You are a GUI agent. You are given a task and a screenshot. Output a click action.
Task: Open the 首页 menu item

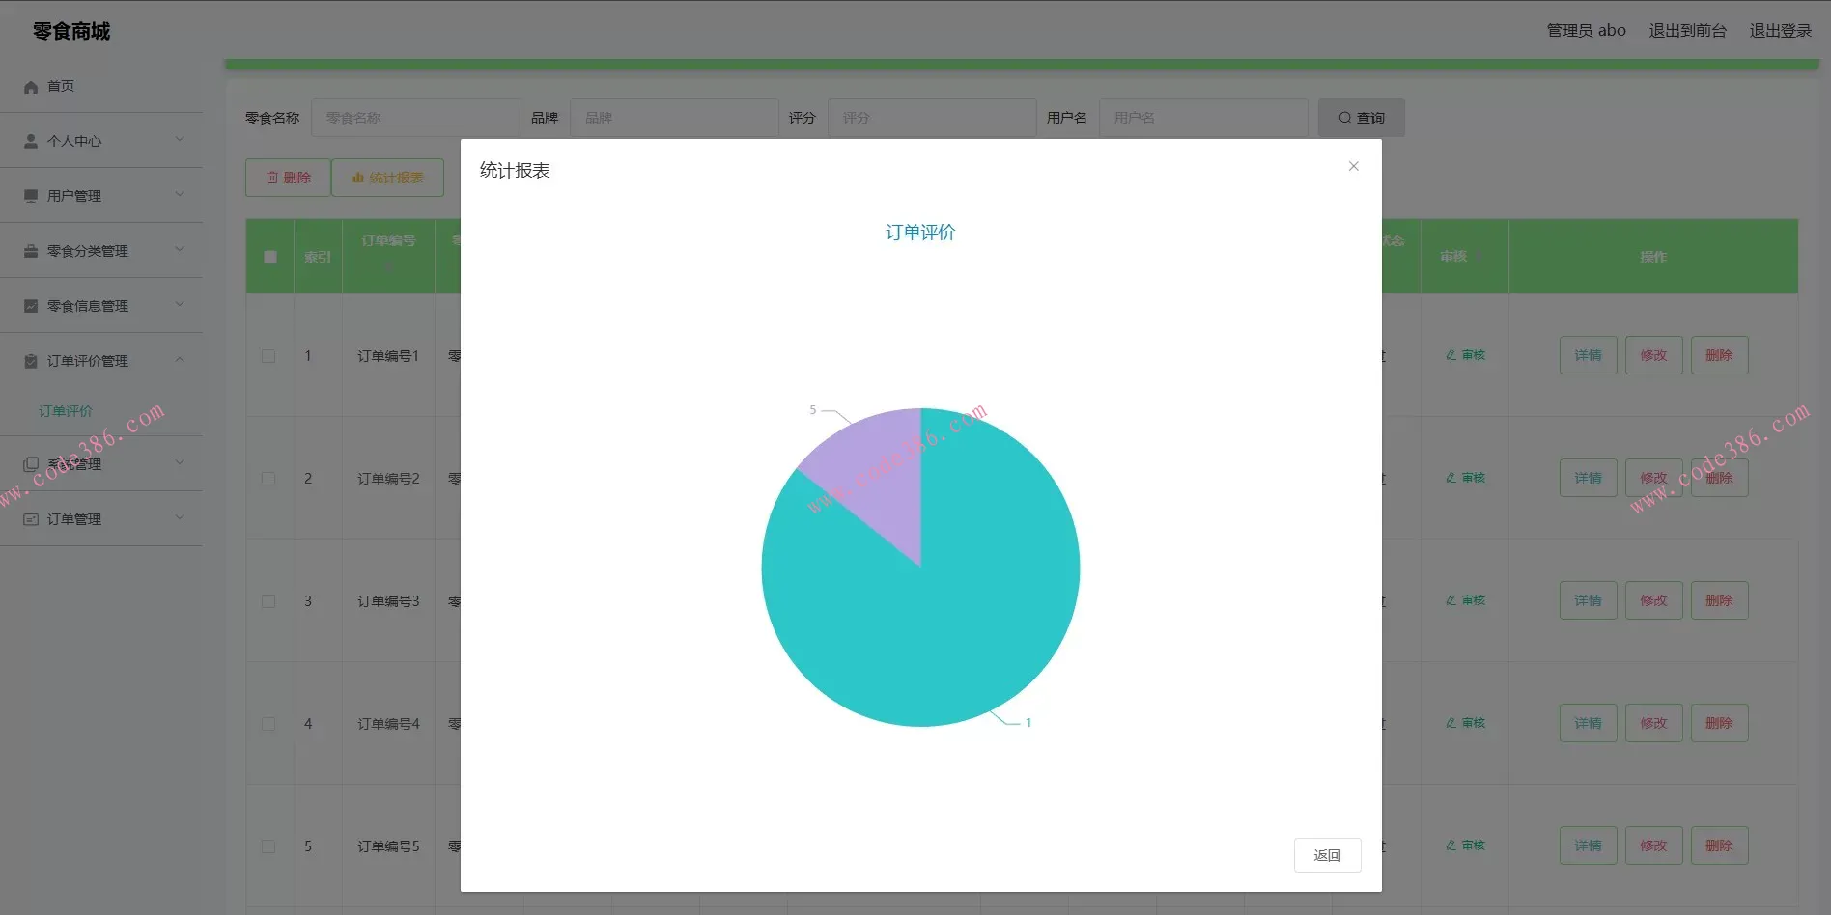click(x=101, y=86)
